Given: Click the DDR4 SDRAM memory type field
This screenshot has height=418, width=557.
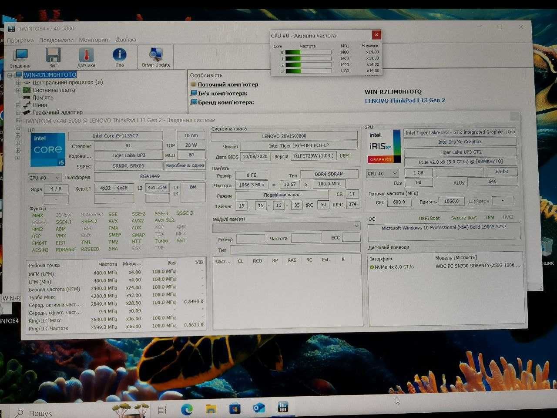Looking at the screenshot, I should click(329, 174).
